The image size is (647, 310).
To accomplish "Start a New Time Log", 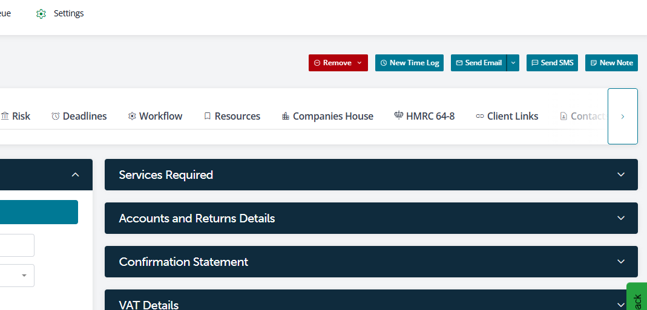I will click(x=409, y=63).
